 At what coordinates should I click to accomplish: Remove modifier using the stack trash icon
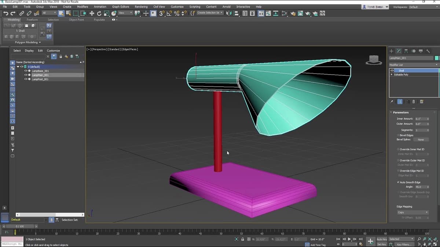414,102
